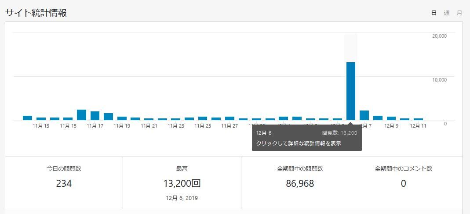Select the 11月 17 bar in the chart
The height and width of the screenshot is (214, 470).
[x=95, y=116]
